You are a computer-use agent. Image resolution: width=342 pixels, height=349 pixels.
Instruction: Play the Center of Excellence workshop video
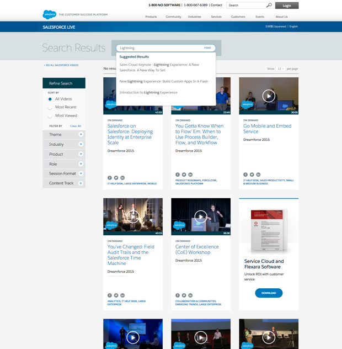(201, 216)
